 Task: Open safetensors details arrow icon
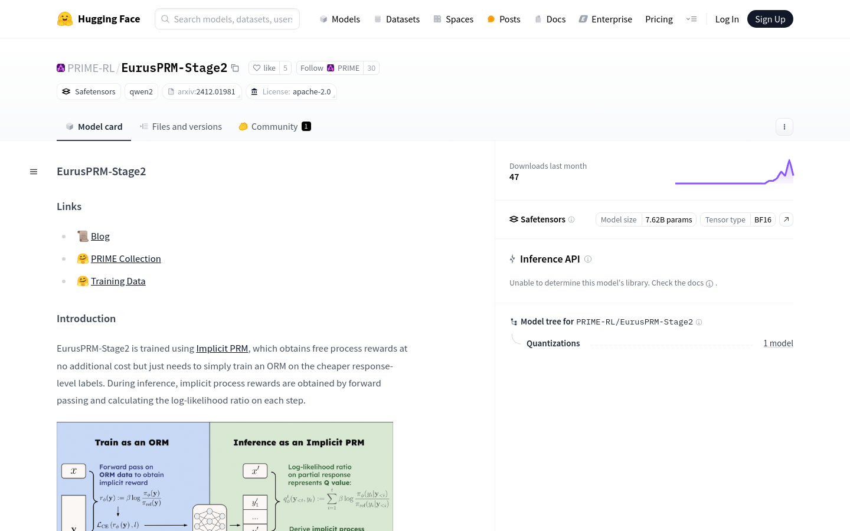786,219
